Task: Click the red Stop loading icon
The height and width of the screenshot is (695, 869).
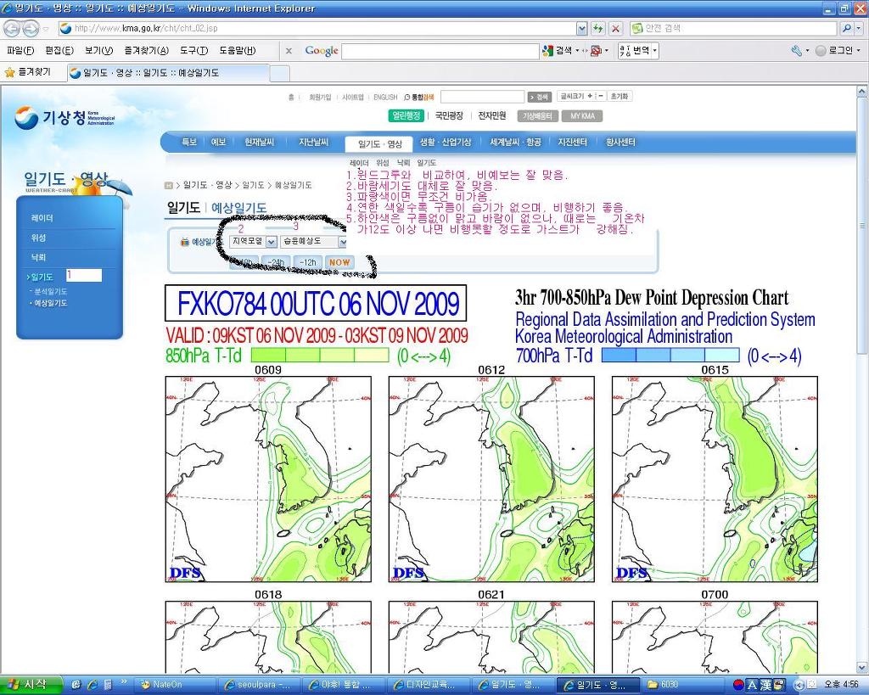Action: tap(615, 28)
